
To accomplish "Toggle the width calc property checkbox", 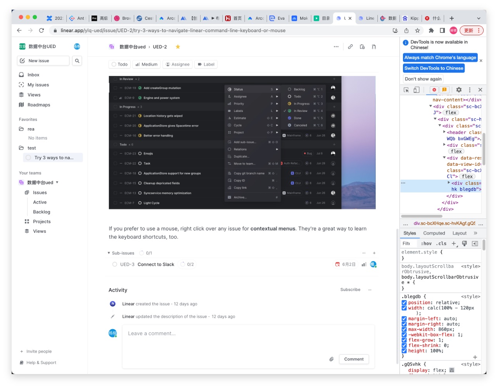I will tap(404, 308).
